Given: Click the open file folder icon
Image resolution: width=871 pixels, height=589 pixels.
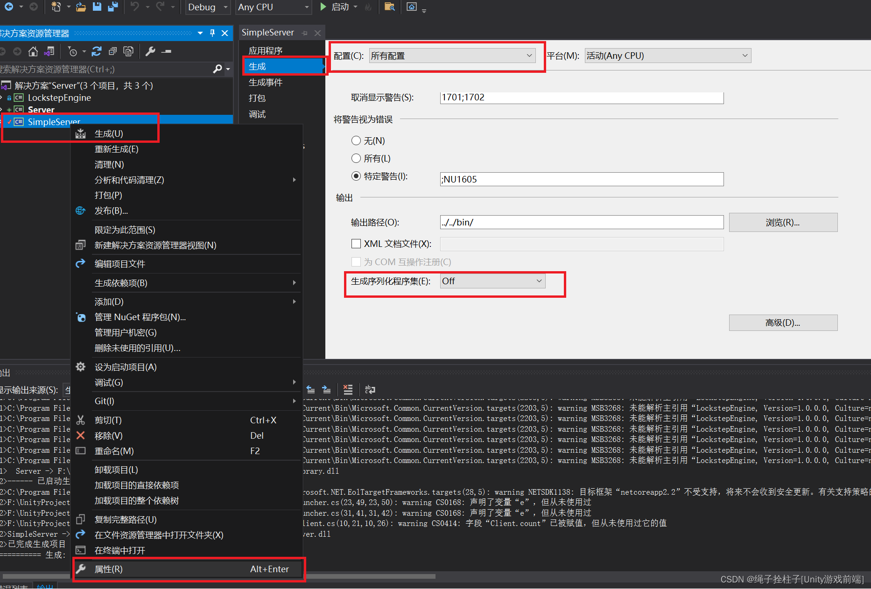Looking at the screenshot, I should (81, 7).
